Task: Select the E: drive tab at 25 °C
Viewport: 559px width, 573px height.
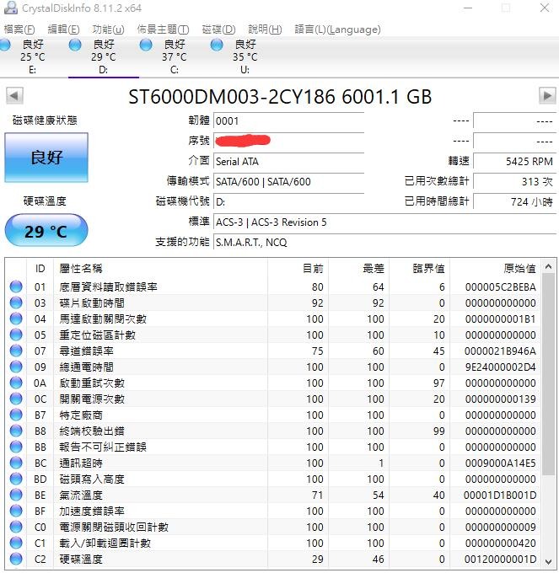Action: tap(33, 57)
